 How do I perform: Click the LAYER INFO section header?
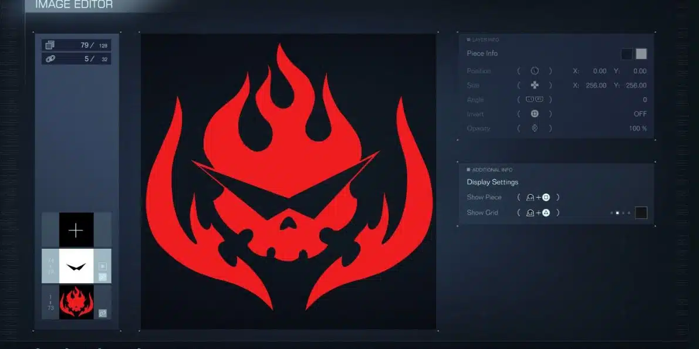pos(485,40)
